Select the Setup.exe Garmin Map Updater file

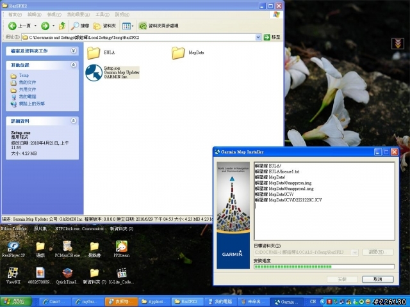(x=113, y=72)
